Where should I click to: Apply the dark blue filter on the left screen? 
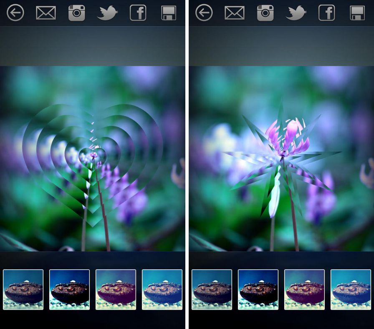(x=69, y=289)
